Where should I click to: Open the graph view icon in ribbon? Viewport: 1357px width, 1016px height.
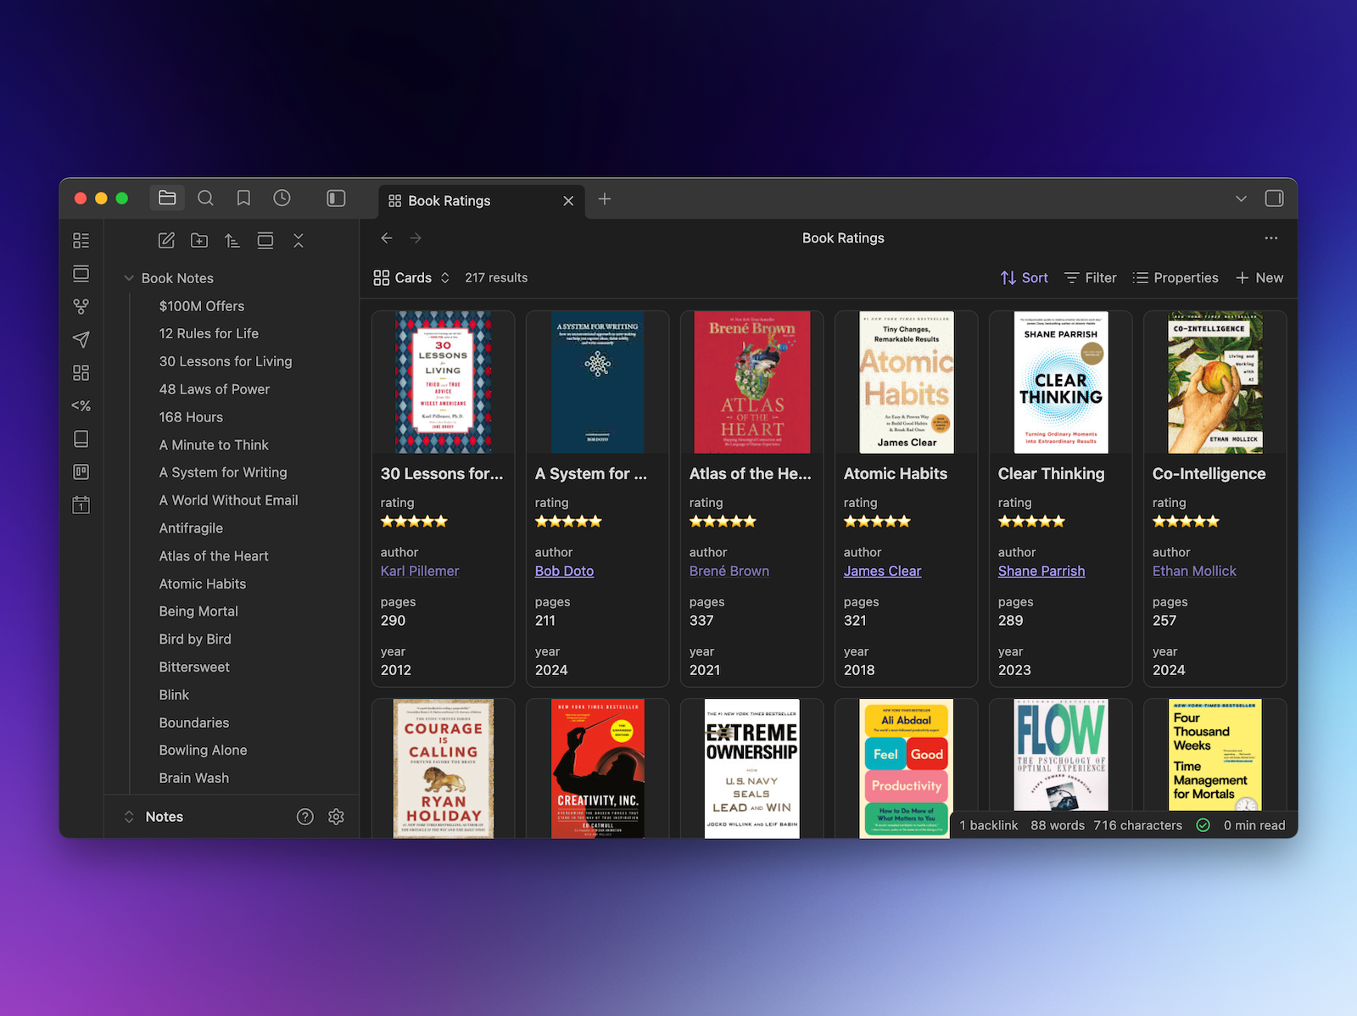tap(81, 306)
